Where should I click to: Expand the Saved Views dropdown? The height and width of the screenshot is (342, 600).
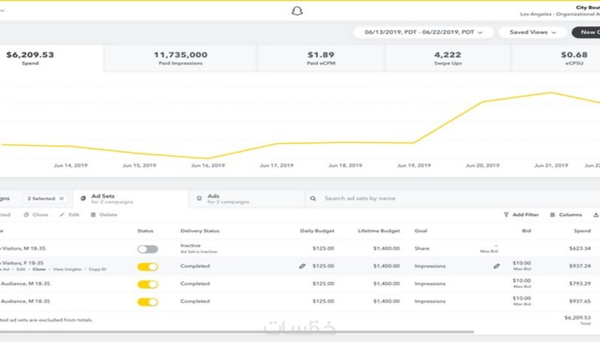pos(533,32)
